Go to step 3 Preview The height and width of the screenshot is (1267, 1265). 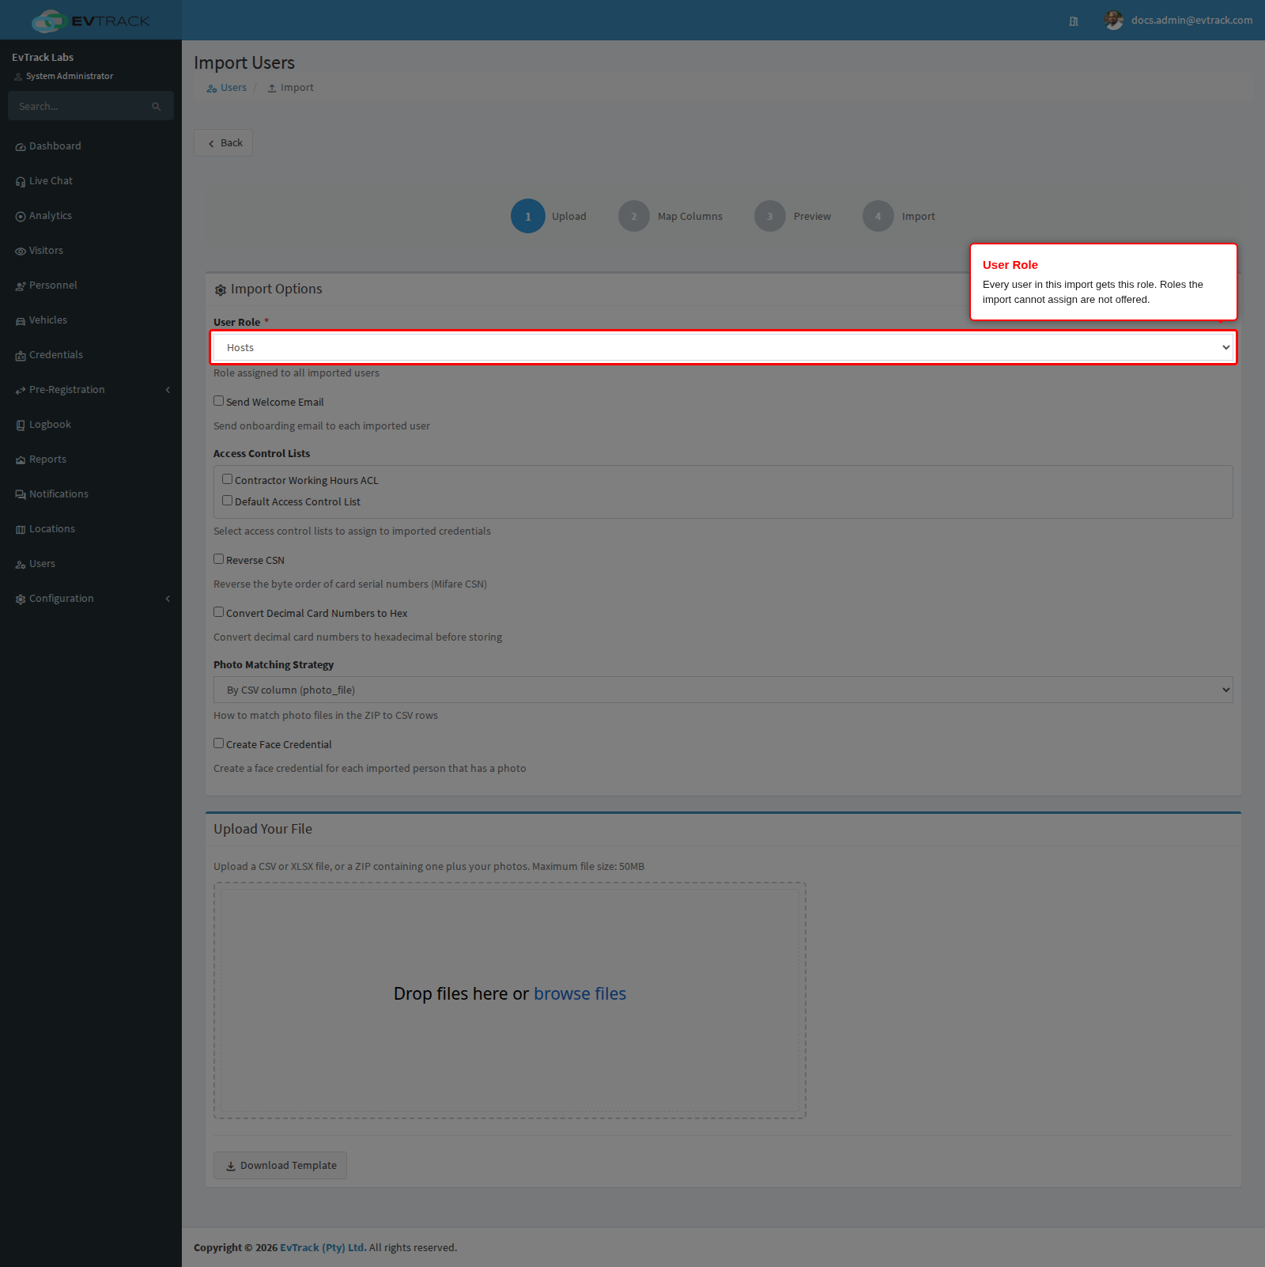coord(792,216)
